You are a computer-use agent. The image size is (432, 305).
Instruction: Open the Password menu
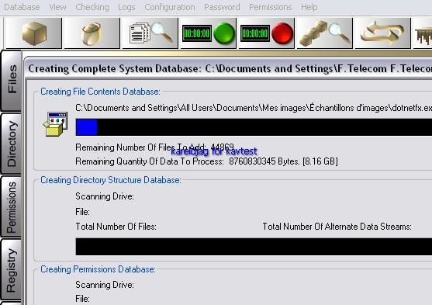[x=222, y=7]
